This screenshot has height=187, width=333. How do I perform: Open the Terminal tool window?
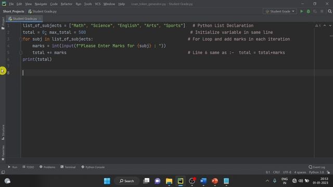(68, 167)
